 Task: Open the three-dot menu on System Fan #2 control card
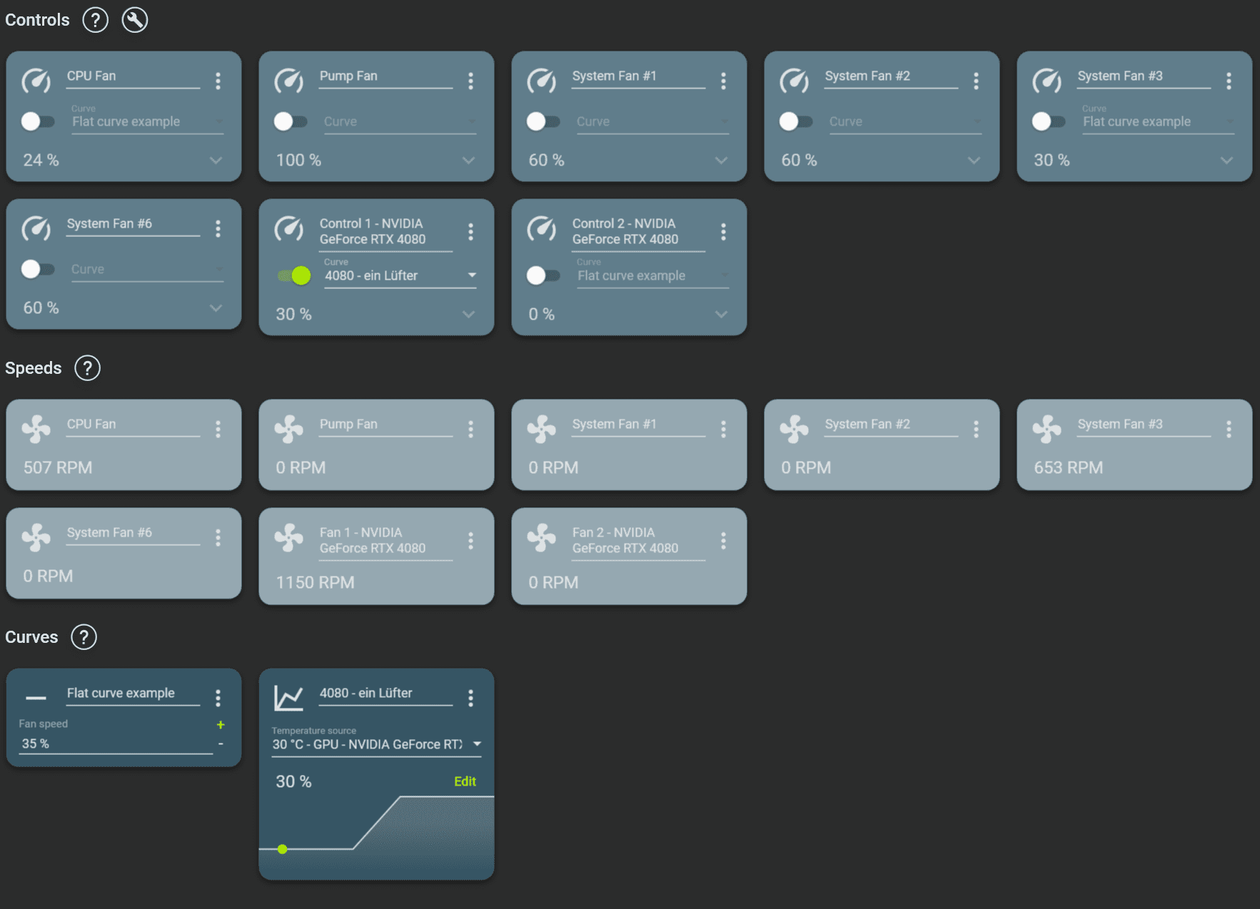pos(976,81)
